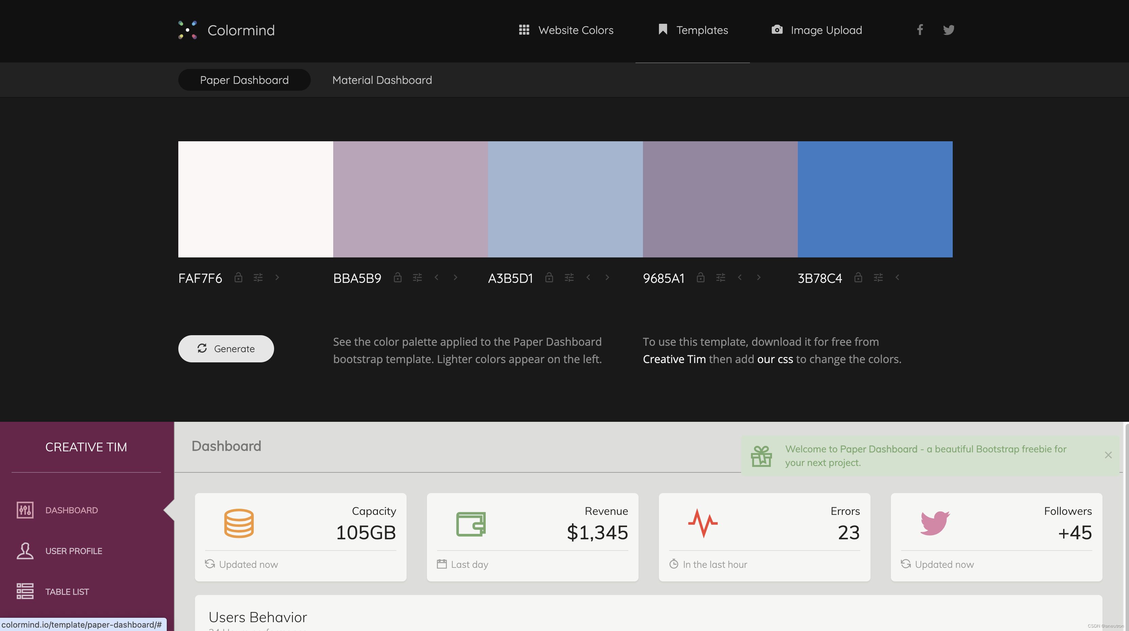Open the Creative Tim link
The width and height of the screenshot is (1129, 631).
pyautogui.click(x=674, y=359)
